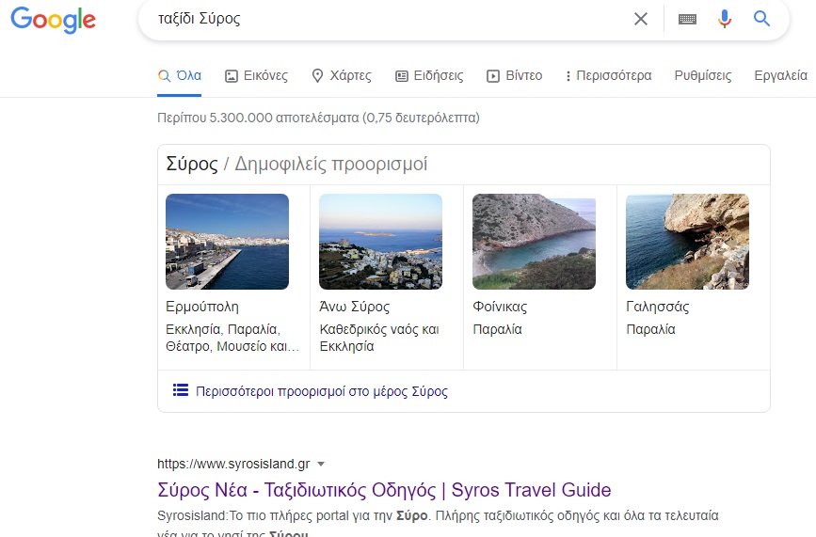Show Βίντεο search results
This screenshot has height=537, width=816.
pyautogui.click(x=514, y=75)
